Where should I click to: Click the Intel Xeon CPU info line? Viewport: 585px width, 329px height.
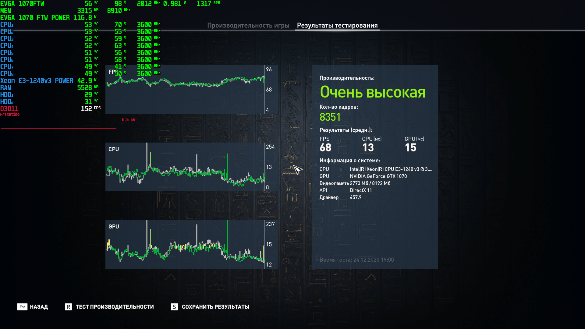[391, 169]
